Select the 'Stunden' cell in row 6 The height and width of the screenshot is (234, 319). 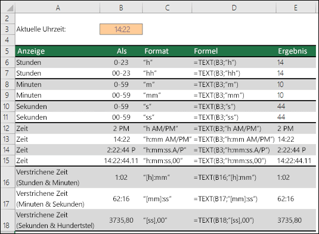[58, 63]
